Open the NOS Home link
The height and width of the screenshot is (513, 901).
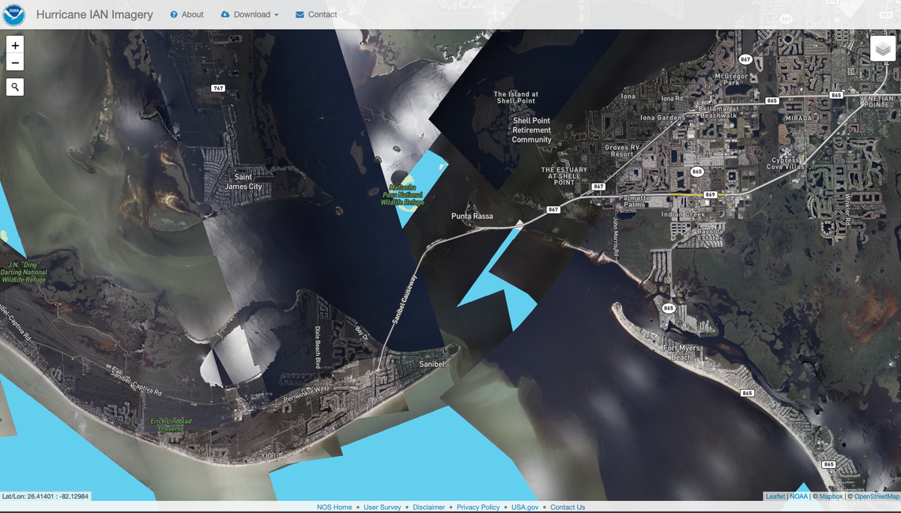tap(334, 507)
